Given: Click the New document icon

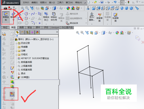Looking at the screenshot, I should [89, 2].
